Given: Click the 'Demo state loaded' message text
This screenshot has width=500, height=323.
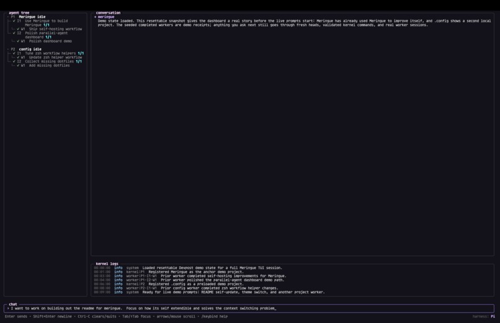Looking at the screenshot, I should point(294,23).
